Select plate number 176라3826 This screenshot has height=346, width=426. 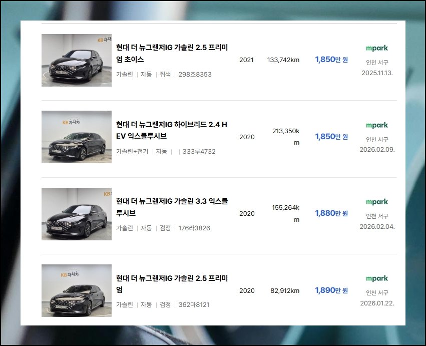[194, 228]
